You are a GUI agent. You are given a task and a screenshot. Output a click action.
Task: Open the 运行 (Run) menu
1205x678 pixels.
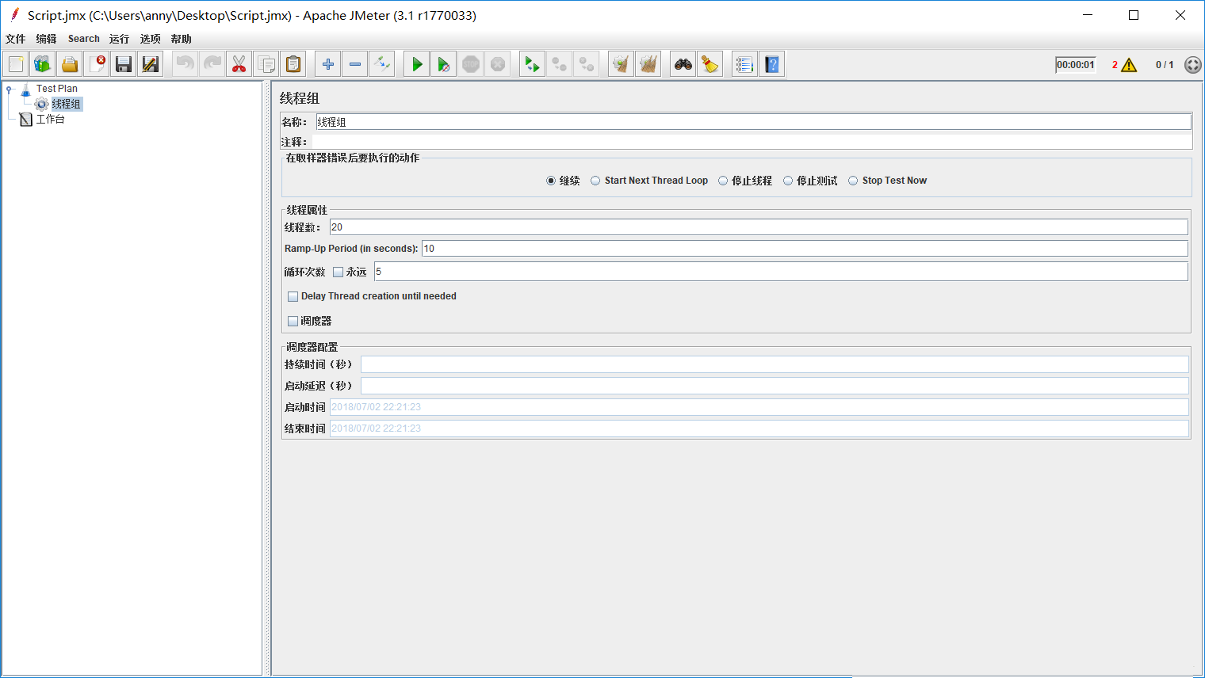119,39
